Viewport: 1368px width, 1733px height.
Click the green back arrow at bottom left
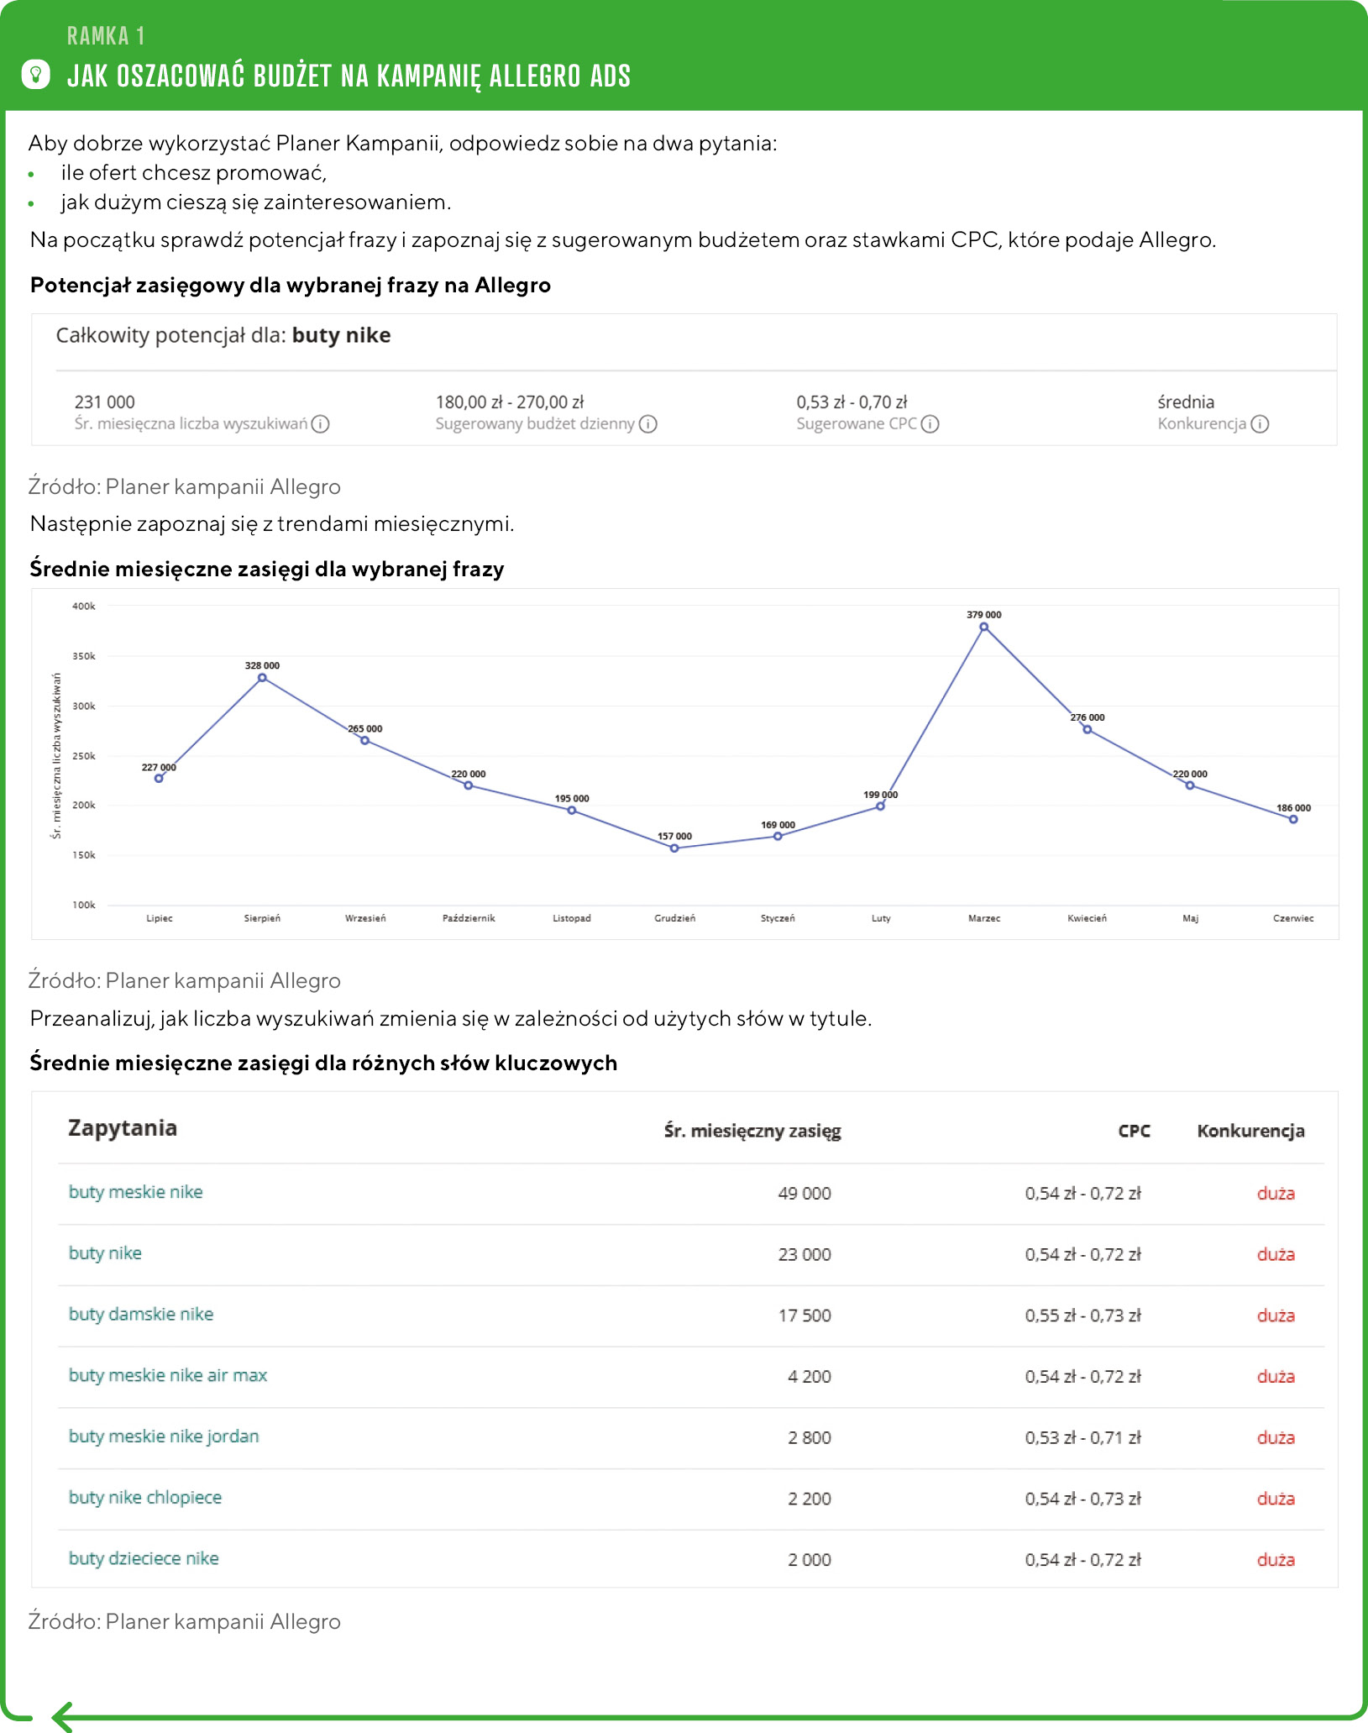coord(63,1716)
